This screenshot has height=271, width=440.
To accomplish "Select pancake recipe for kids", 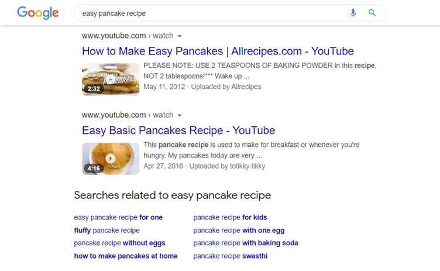I will 230,217.
